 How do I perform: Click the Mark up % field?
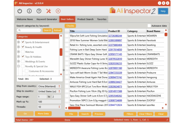(49, 102)
